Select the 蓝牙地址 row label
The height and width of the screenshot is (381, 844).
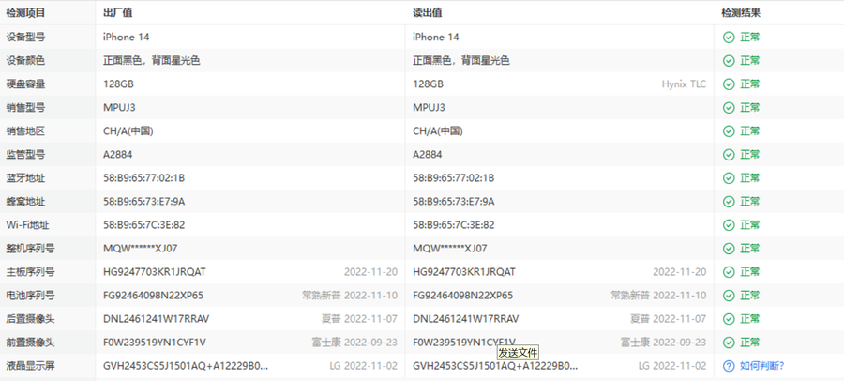(x=25, y=178)
